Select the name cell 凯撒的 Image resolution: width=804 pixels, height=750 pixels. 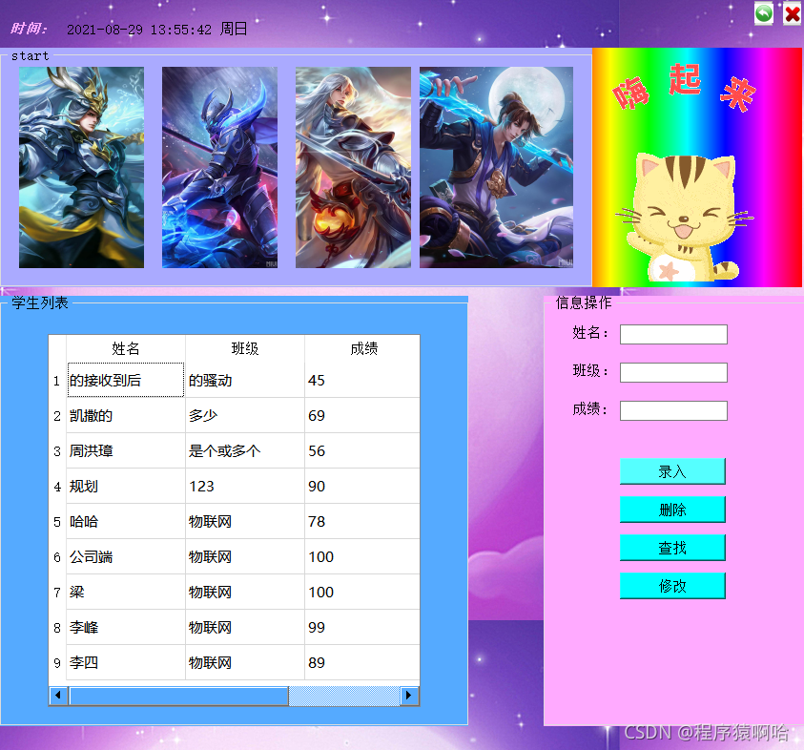(x=126, y=415)
